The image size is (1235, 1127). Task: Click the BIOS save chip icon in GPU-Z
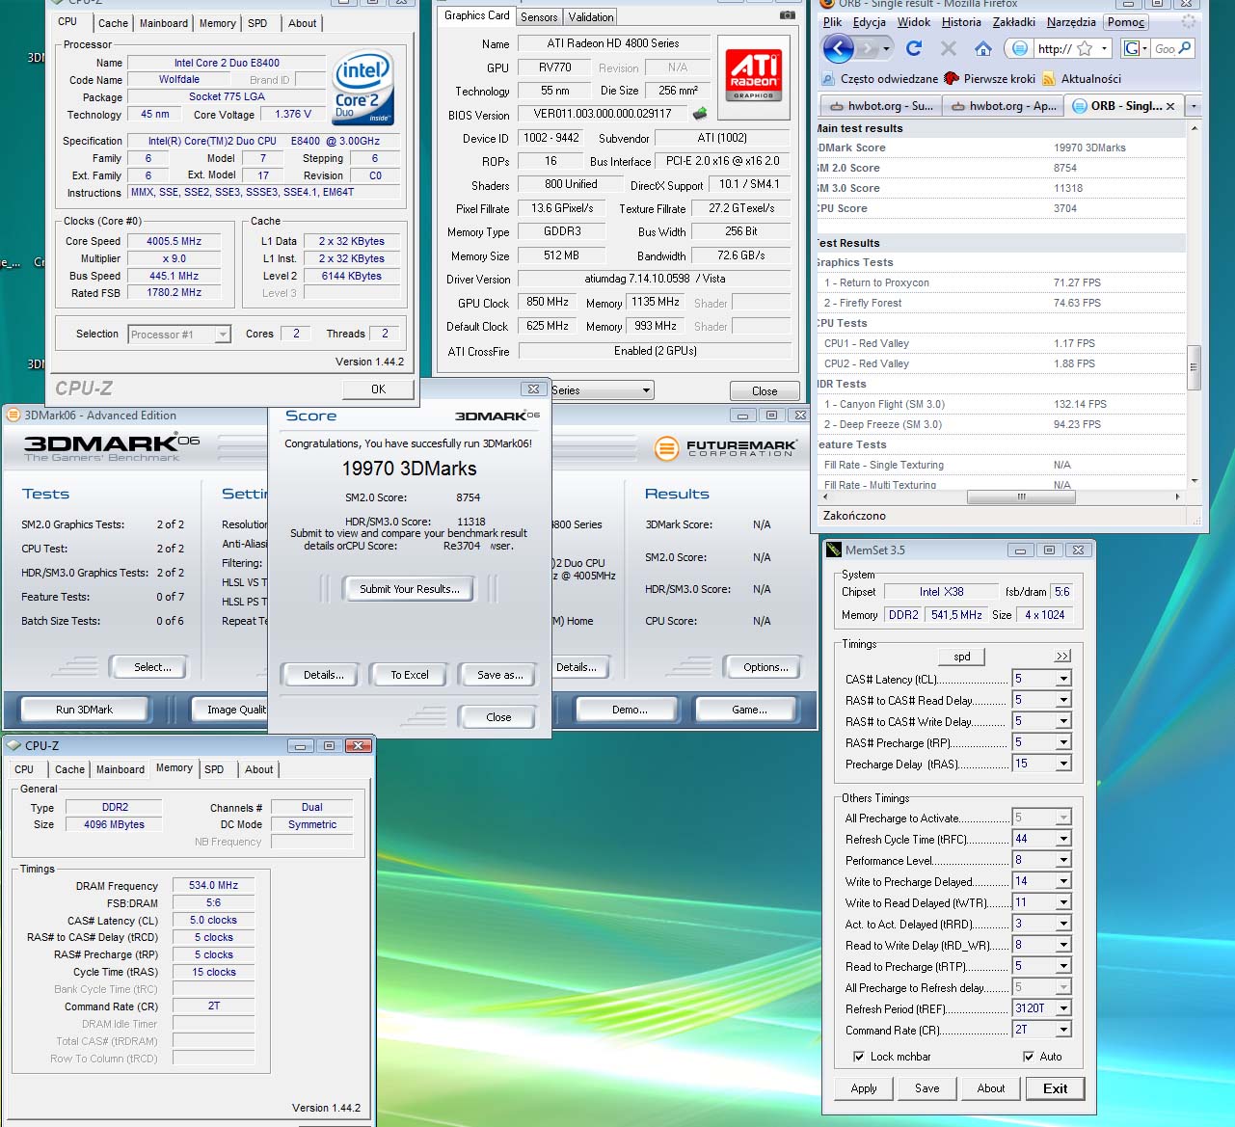pos(700,114)
